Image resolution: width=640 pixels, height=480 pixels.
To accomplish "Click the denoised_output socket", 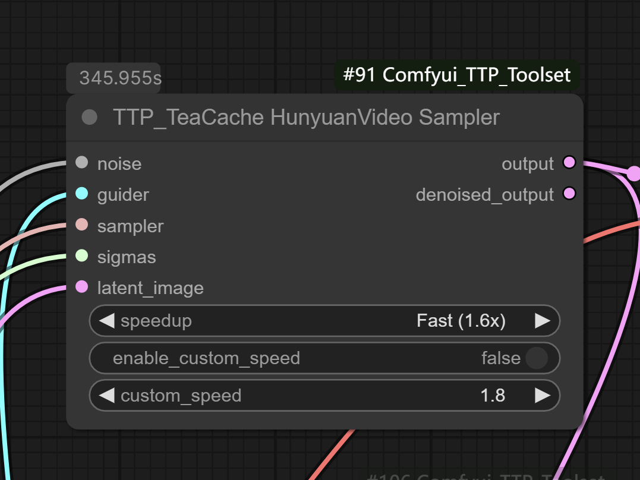I will pyautogui.click(x=569, y=194).
